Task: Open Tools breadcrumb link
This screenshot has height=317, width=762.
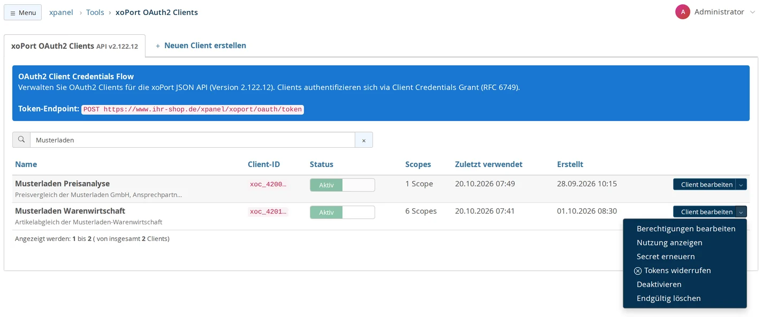Action: (95, 12)
